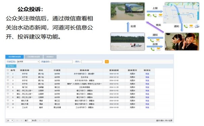
Task: Click 发送 link in row 8
Action: (147, 97)
